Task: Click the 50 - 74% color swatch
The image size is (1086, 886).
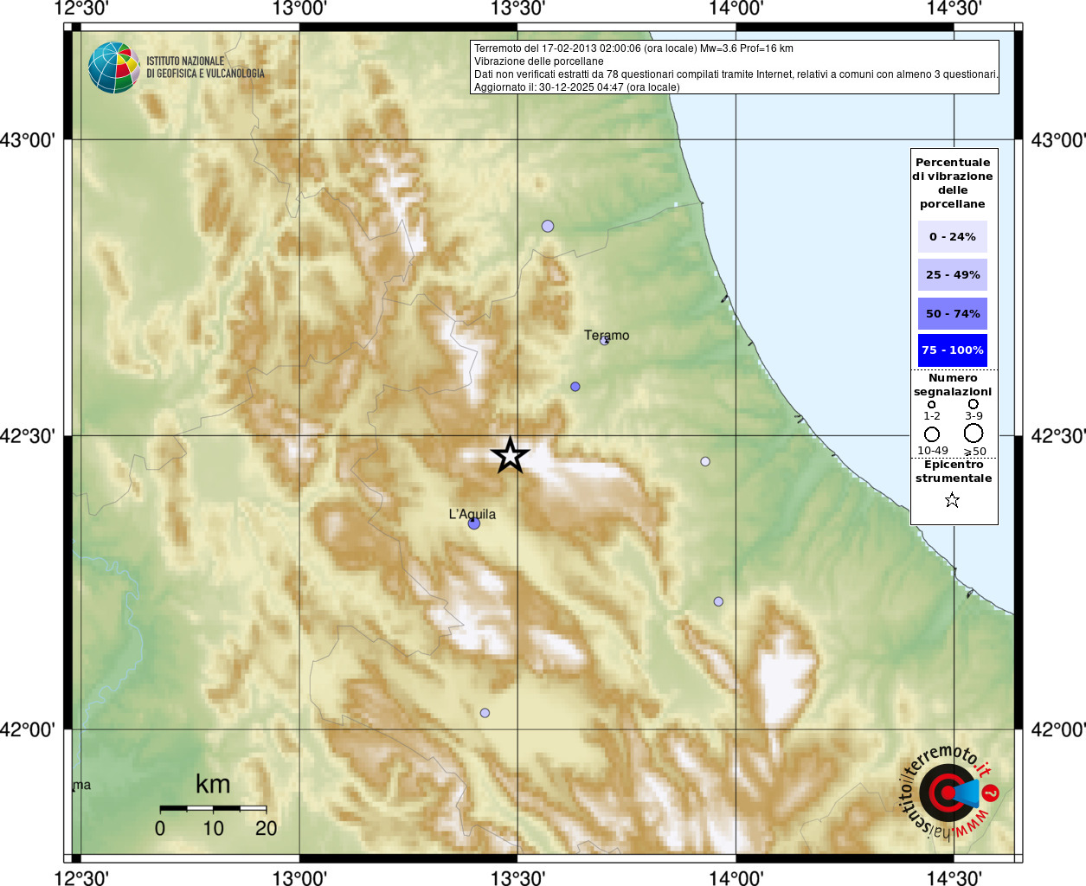Action: click(953, 314)
